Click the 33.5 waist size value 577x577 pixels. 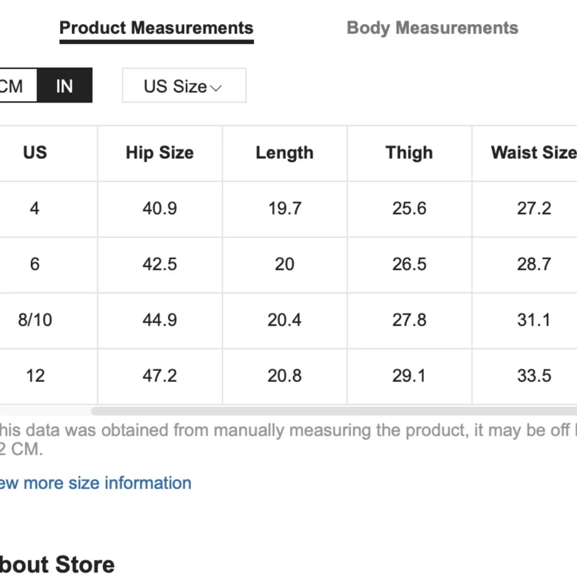534,376
